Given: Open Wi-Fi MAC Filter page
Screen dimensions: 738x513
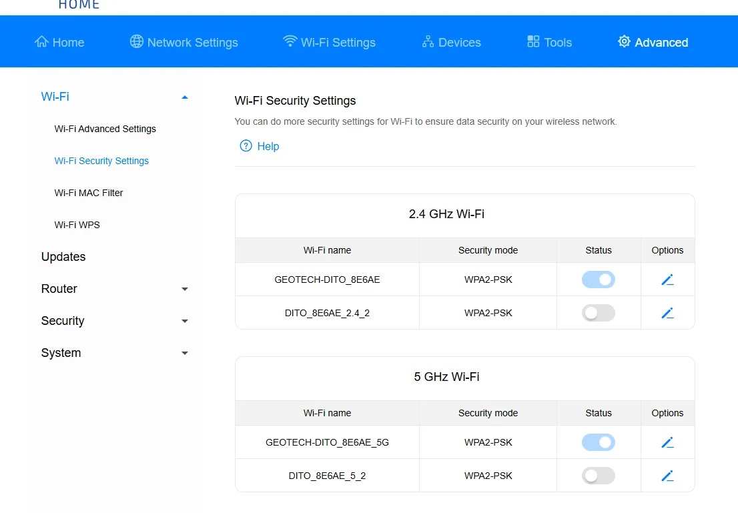Looking at the screenshot, I should tap(89, 193).
